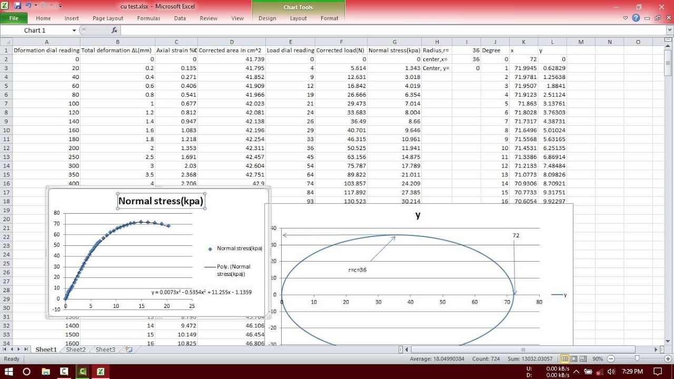The height and width of the screenshot is (379, 674).
Task: Switch to Page Break Preview icon
Action: [x=583, y=359]
